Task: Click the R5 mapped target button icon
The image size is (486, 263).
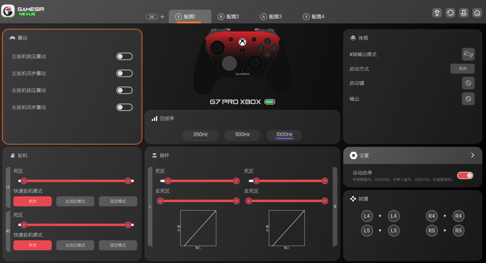Action: pos(459,230)
